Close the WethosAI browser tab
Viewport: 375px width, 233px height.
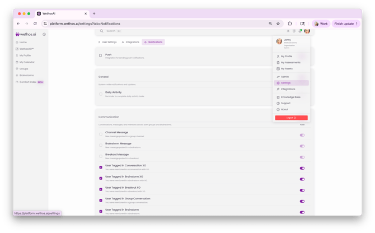[86, 13]
